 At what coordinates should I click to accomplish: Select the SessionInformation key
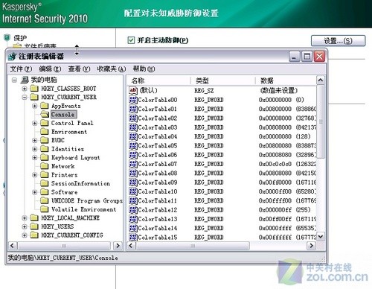pos(80,183)
